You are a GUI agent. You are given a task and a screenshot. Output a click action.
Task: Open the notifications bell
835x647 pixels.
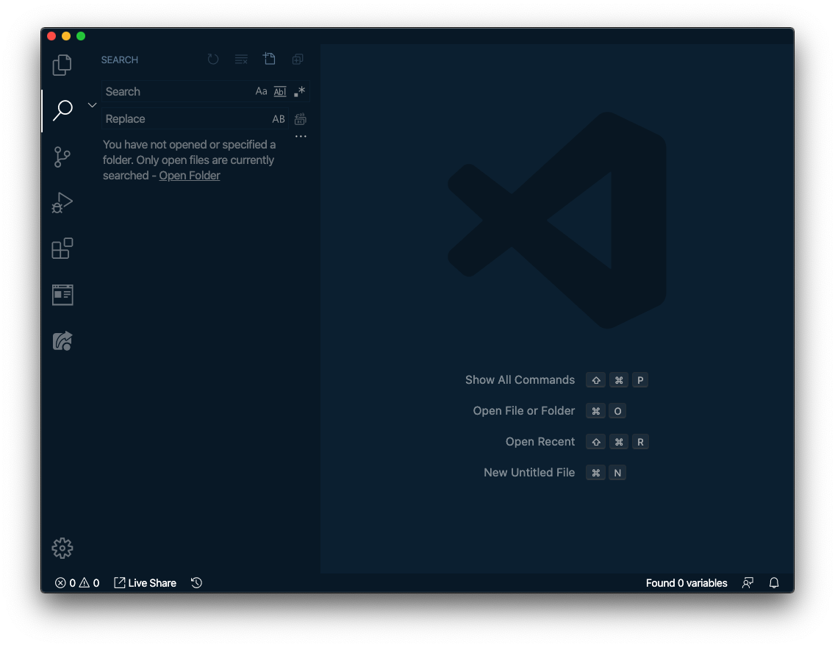point(774,583)
